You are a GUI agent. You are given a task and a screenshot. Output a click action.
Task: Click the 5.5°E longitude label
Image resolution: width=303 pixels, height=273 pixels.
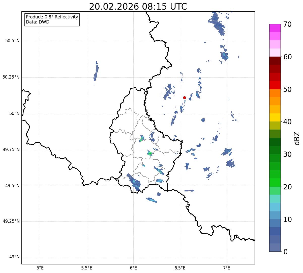pos(87,268)
